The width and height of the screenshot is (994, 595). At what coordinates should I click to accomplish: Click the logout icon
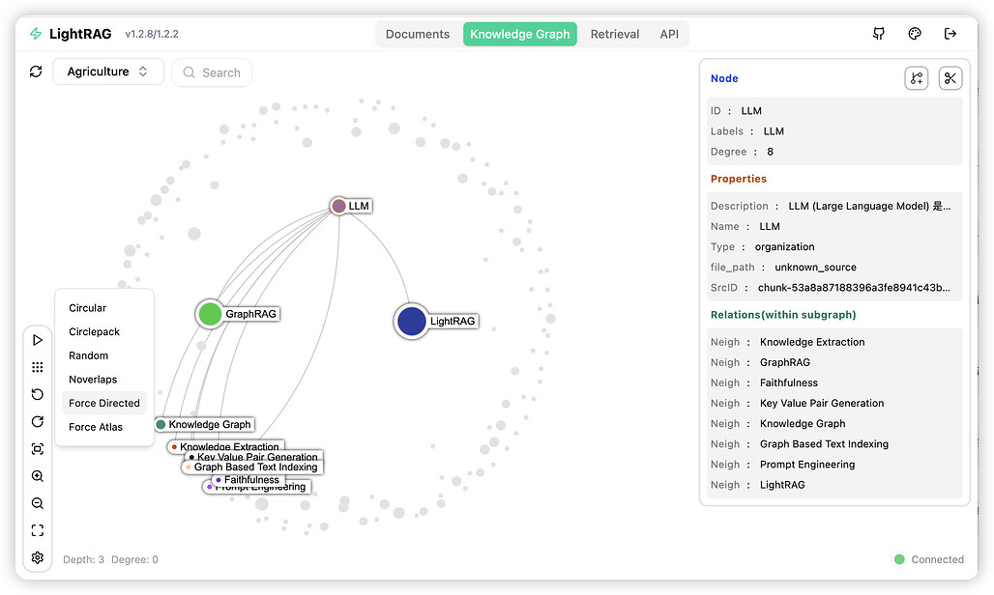pos(950,34)
